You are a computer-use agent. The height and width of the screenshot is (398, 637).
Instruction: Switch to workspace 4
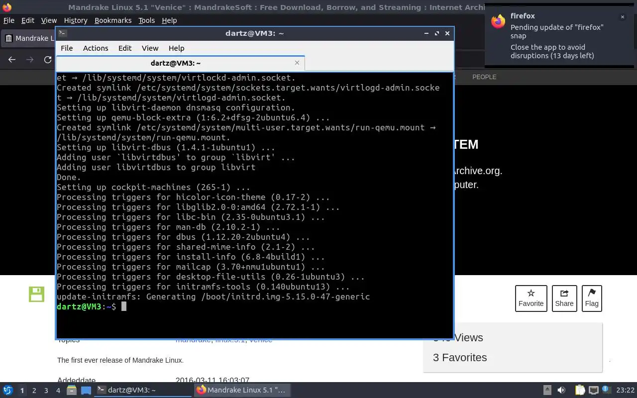pos(58,391)
